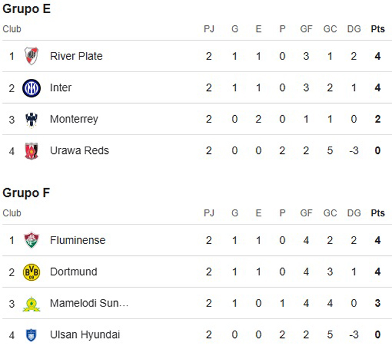Click the DG column header in Grupo F
The image size is (392, 349).
click(x=354, y=213)
